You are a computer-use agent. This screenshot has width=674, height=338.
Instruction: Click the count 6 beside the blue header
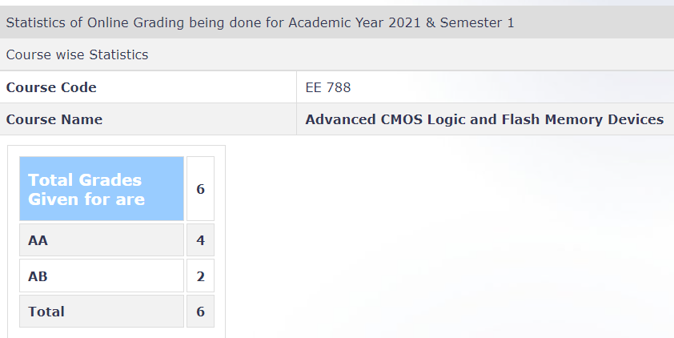tap(200, 189)
